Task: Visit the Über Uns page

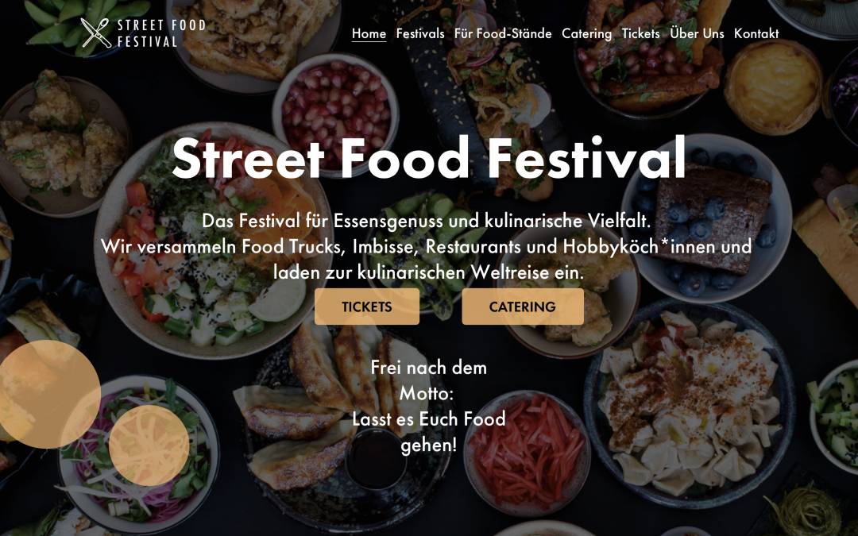Action: point(697,33)
